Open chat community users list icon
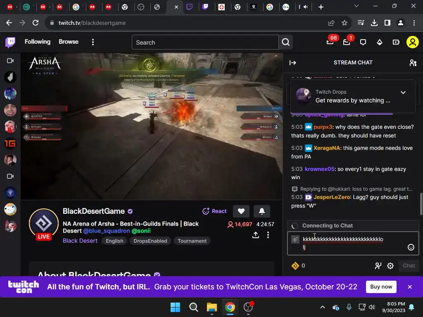This screenshot has height=317, width=423. [413, 63]
